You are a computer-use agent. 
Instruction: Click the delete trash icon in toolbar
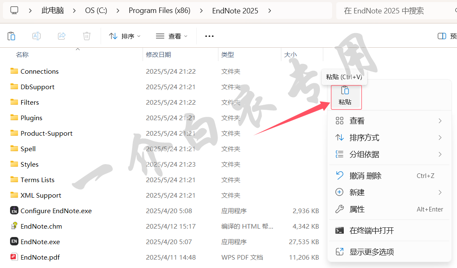tap(87, 36)
